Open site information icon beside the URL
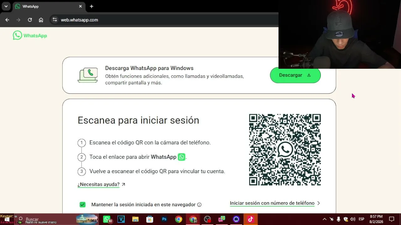The width and height of the screenshot is (401, 225). (55, 20)
